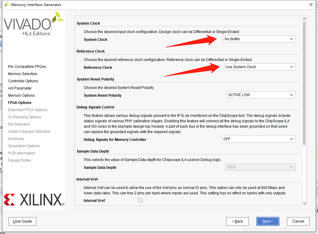Click the Next button
The height and width of the screenshot is (234, 318).
tap(268, 221)
